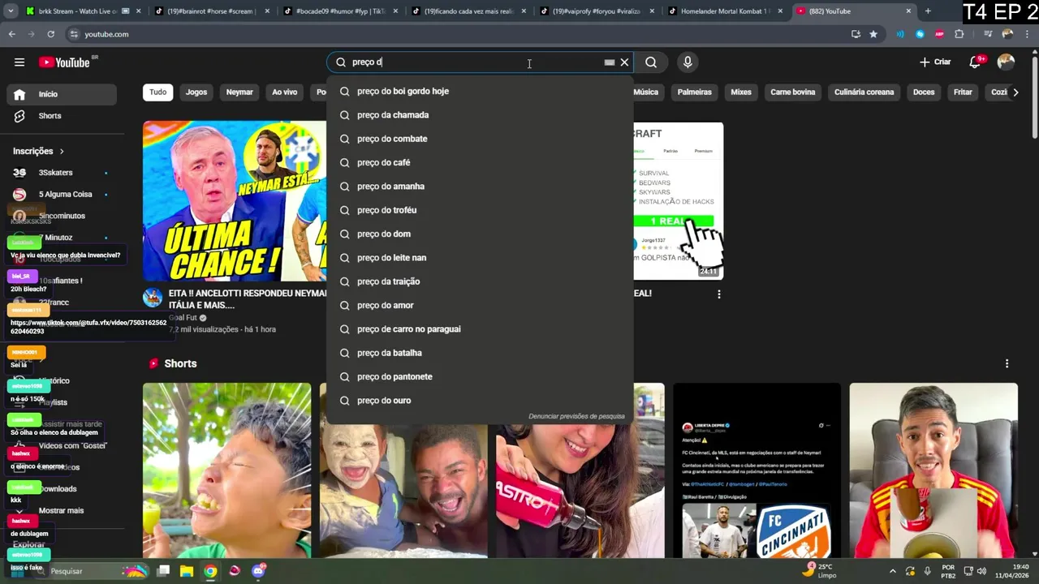This screenshot has height=584, width=1039.
Task: Open options for the Shorts shelf
Action: (x=1007, y=363)
